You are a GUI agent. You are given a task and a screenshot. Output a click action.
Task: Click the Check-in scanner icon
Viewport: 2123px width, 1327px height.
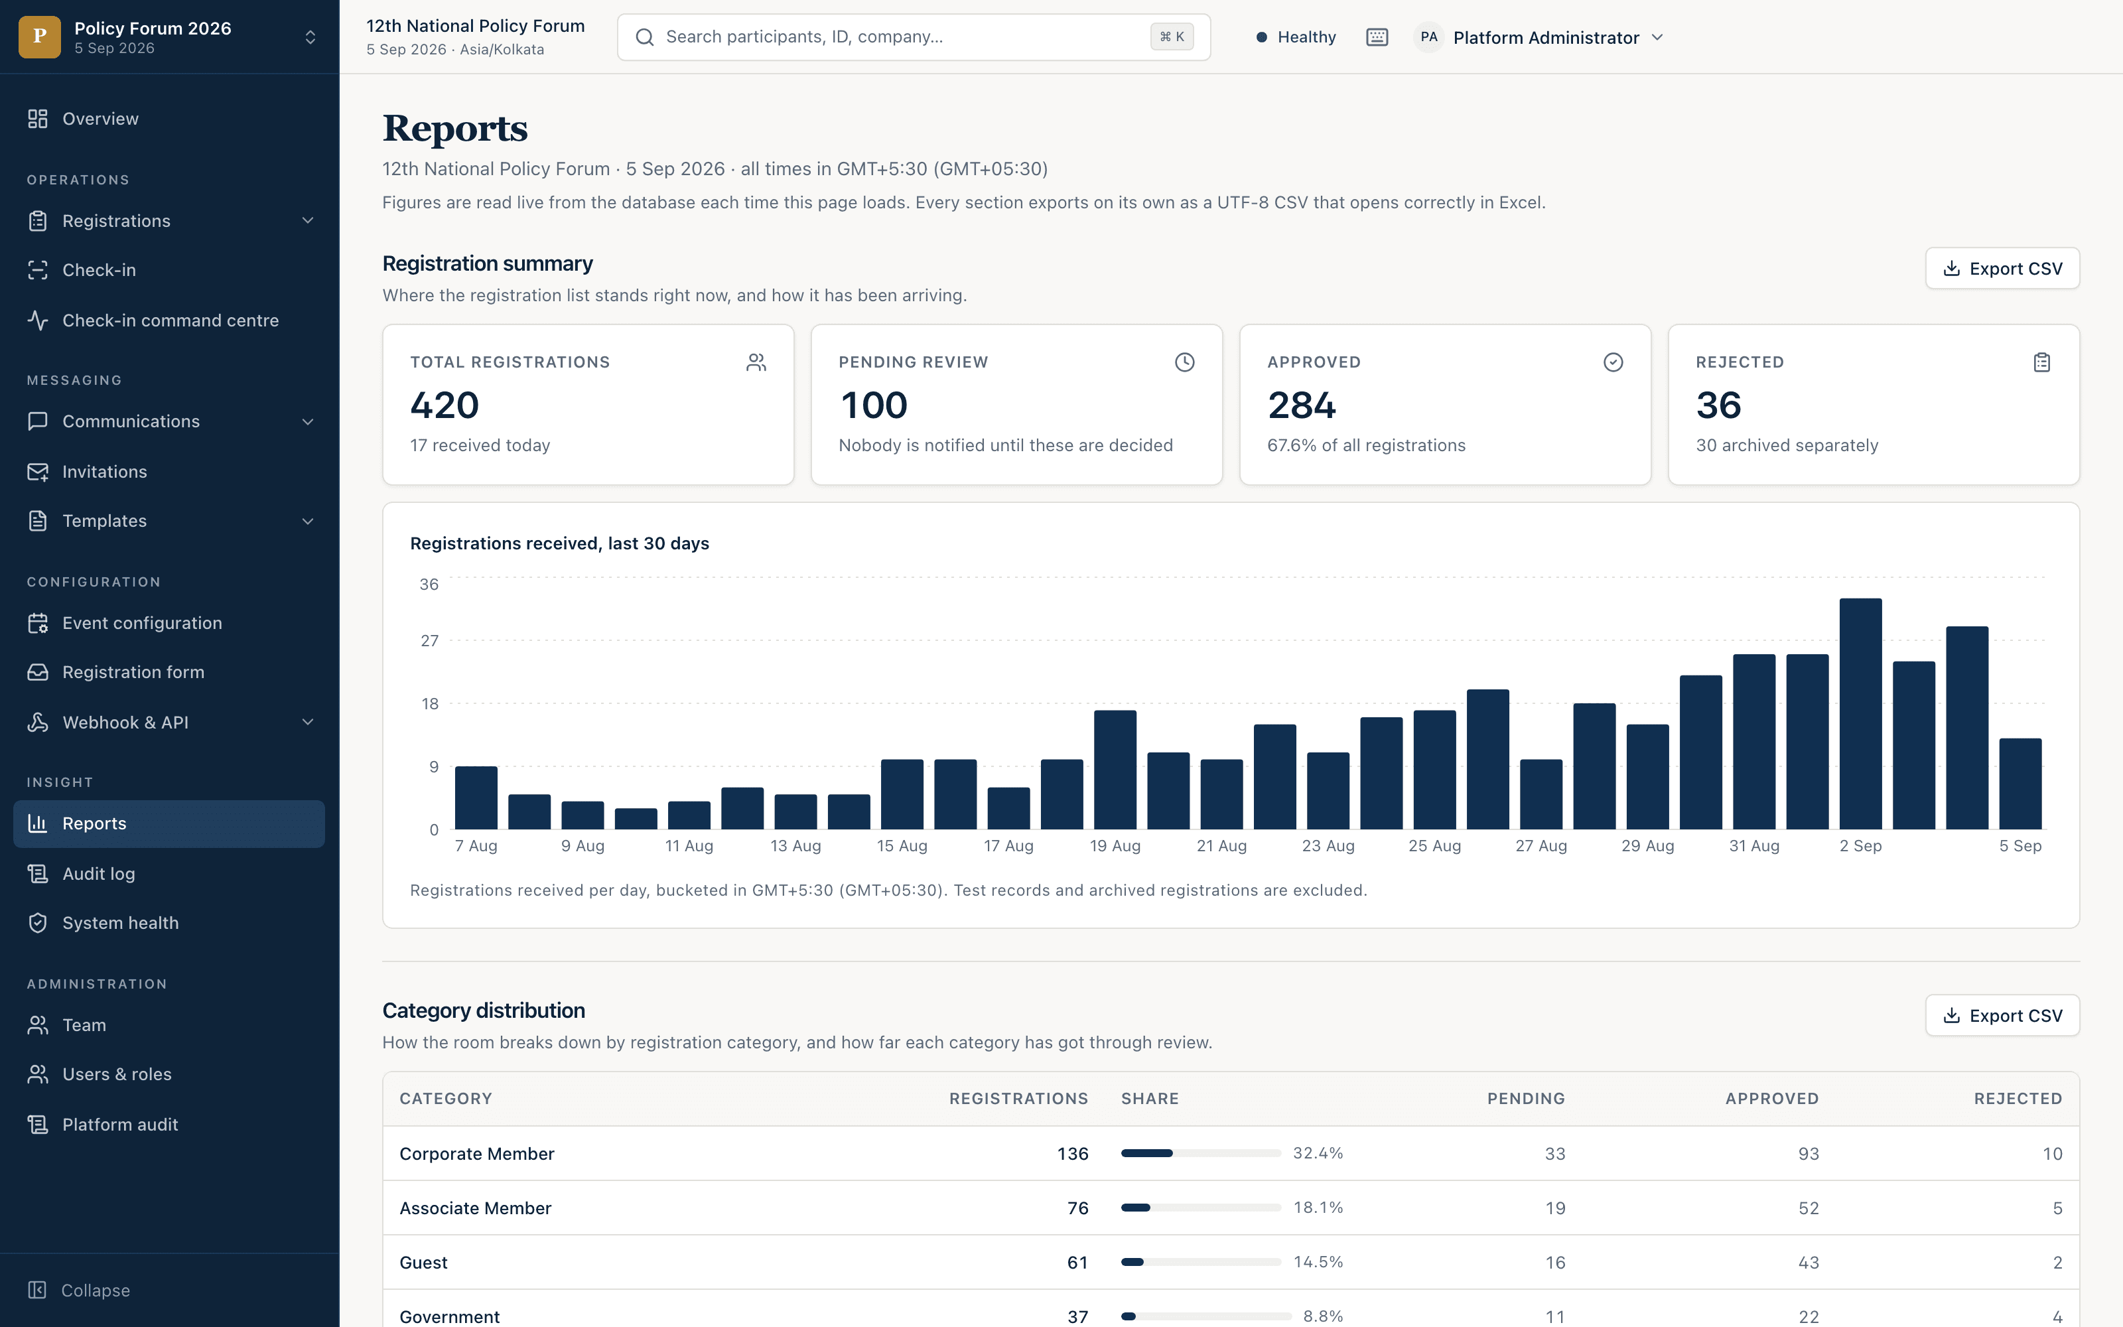pyautogui.click(x=38, y=270)
